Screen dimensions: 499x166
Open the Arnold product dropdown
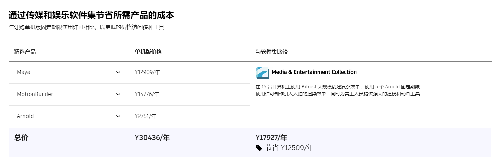69,116
